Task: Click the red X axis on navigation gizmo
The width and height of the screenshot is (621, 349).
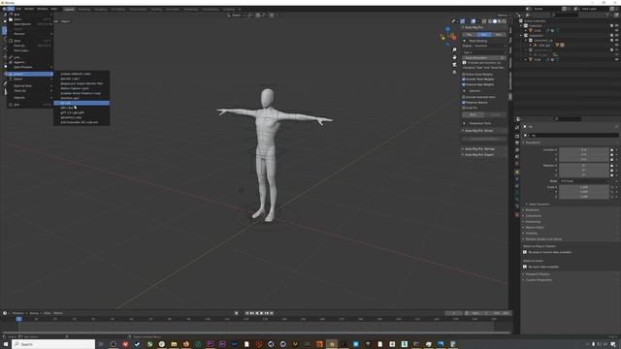Action: coord(454,38)
